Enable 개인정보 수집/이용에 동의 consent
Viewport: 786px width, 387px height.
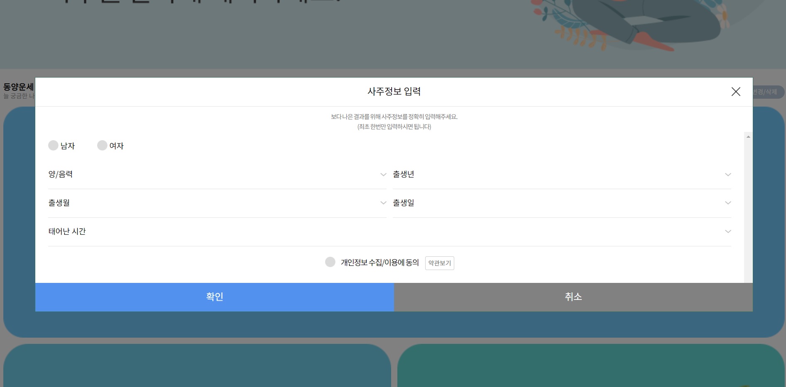tap(330, 262)
